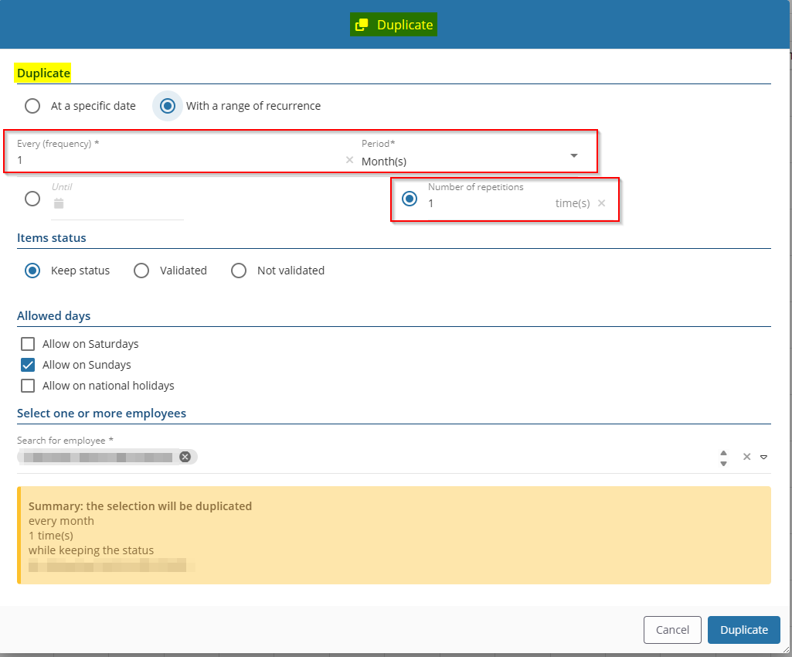This screenshot has width=792, height=657.
Task: Enable Allow on Saturdays
Action: (x=29, y=344)
